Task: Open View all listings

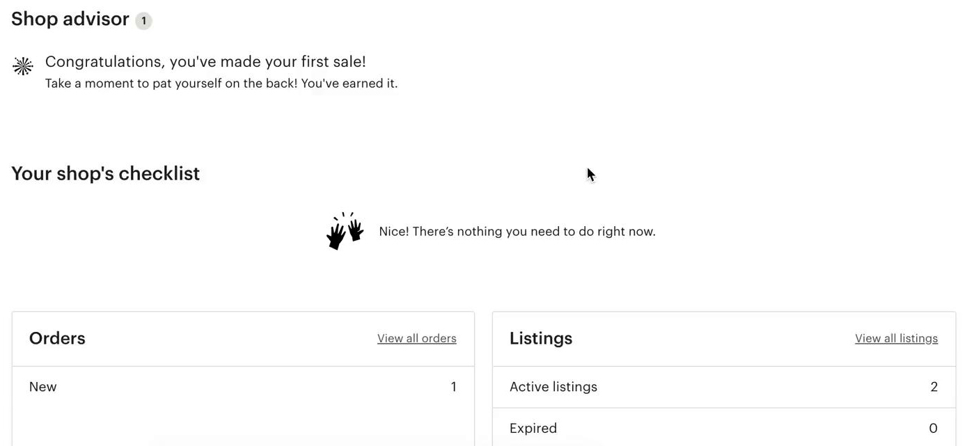Action: [896, 338]
